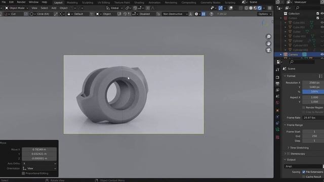Open the Options dropdown
The image size is (324, 182).
(x=264, y=14)
